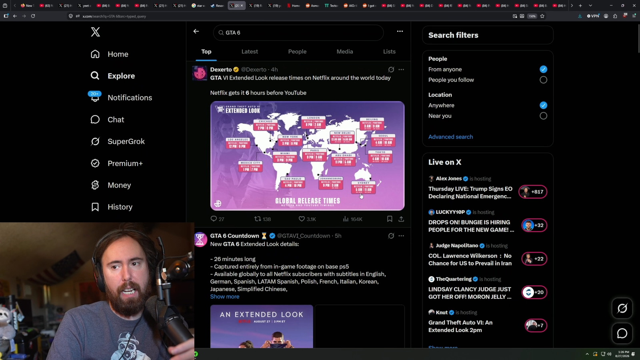Like the Dexerto post
This screenshot has width=640, height=360.
point(307,219)
